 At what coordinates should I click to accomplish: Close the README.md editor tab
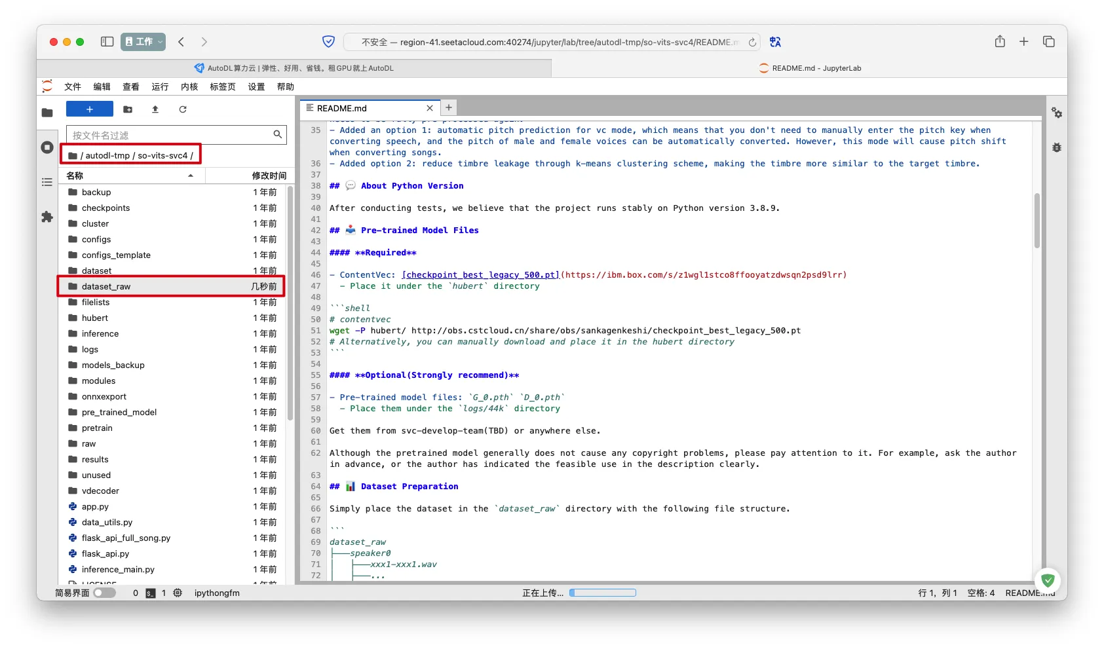click(x=430, y=108)
